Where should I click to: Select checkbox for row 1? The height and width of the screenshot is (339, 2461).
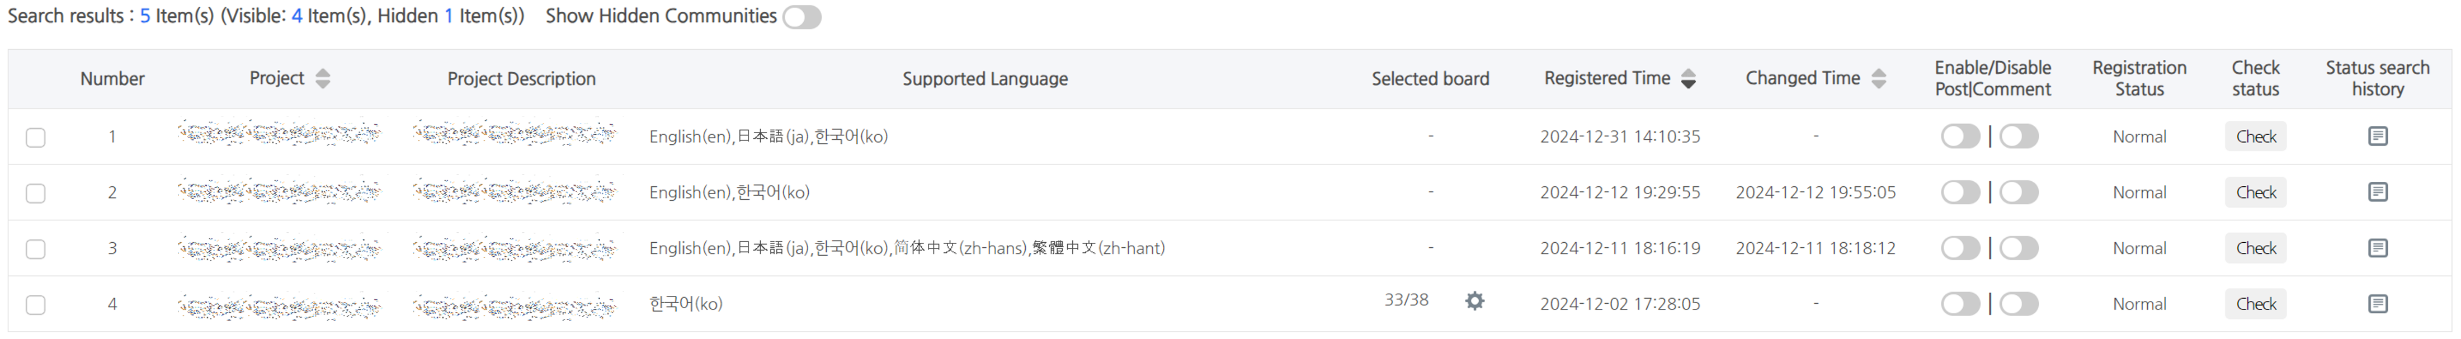point(35,138)
